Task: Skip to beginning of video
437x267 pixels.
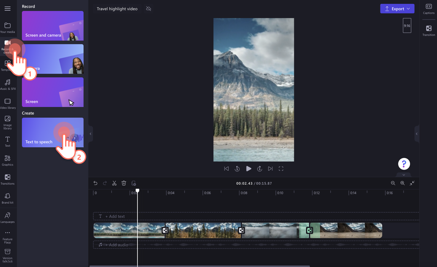Action: (x=226, y=169)
